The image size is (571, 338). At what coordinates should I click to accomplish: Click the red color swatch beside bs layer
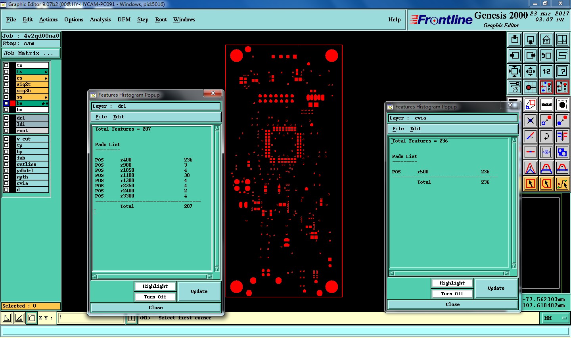click(13, 103)
